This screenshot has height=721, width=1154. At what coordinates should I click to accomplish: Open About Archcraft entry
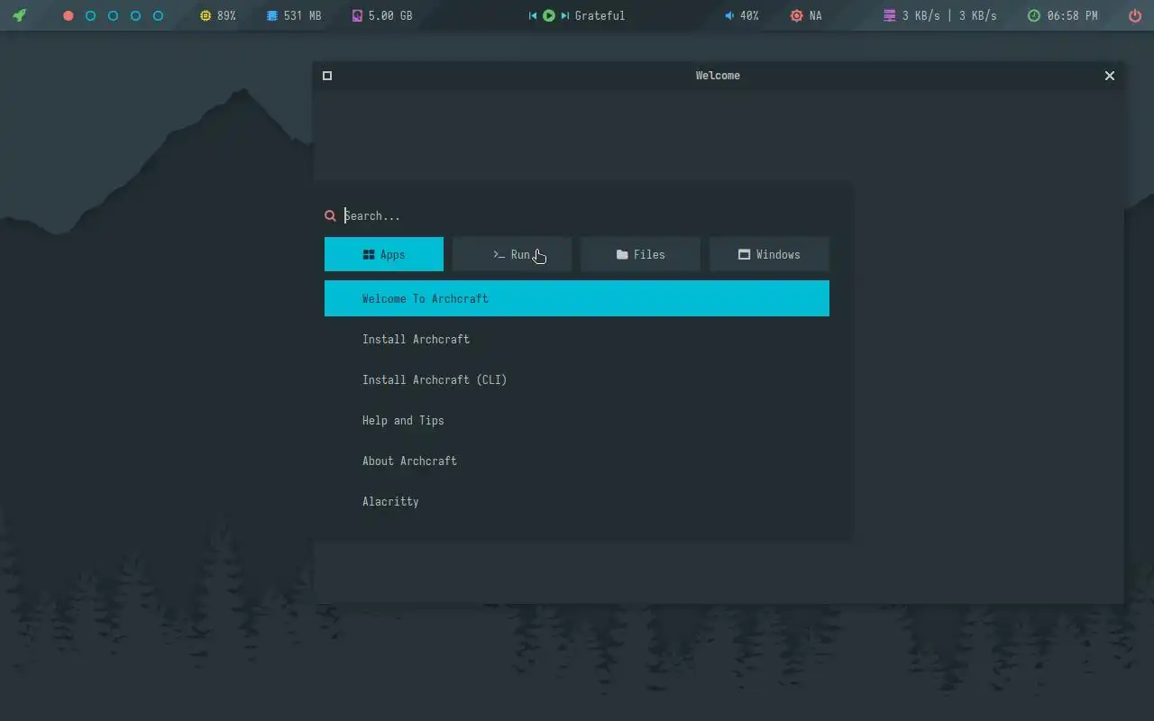[x=577, y=461]
